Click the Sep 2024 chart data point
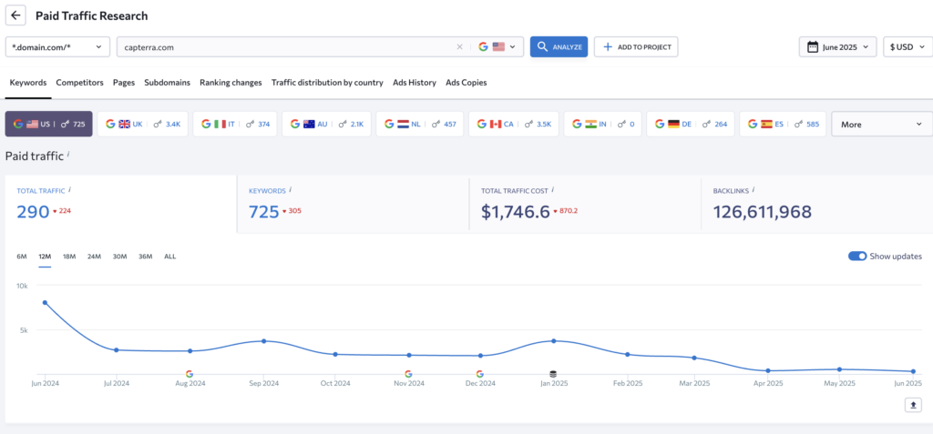The height and width of the screenshot is (434, 933). (x=263, y=340)
